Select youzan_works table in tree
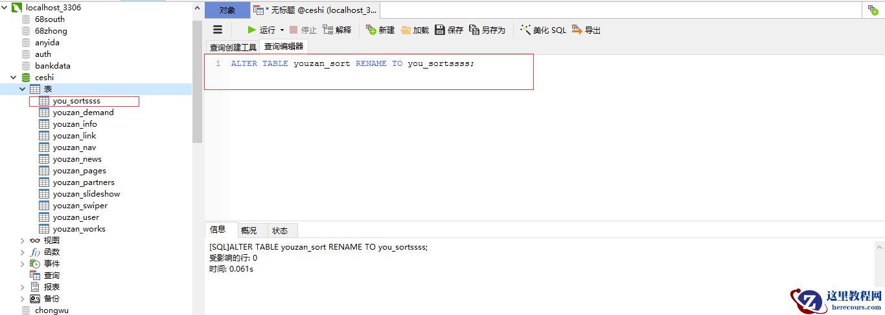Image resolution: width=885 pixels, height=315 pixels. (79, 229)
